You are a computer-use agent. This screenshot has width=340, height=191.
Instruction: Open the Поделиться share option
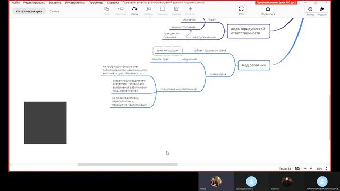pos(268,9)
